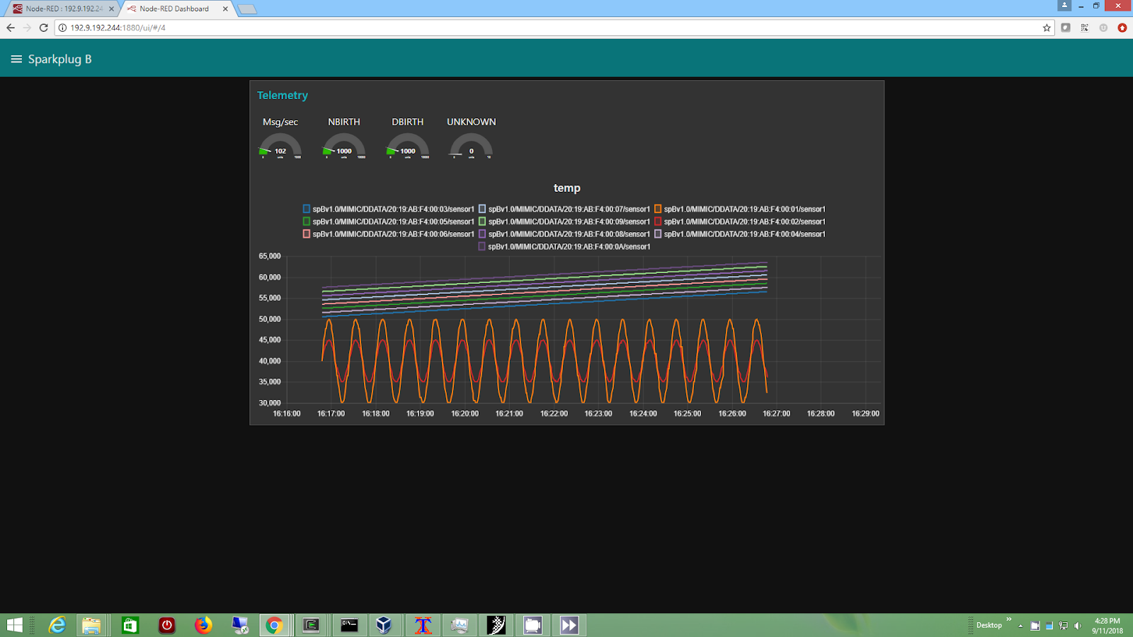Launch Firefox from the taskbar
The height and width of the screenshot is (637, 1133).
[203, 625]
